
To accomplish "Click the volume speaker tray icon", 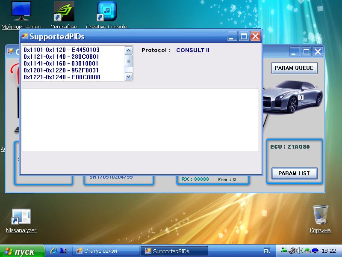I will tap(300, 251).
